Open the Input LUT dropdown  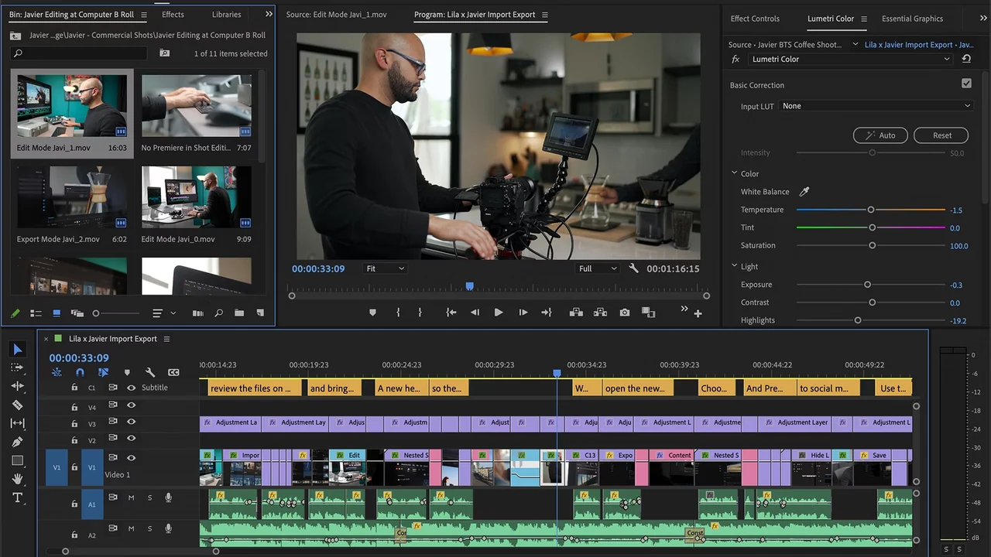point(876,106)
